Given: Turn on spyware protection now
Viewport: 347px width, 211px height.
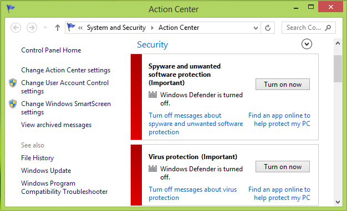Looking at the screenshot, I should pos(283,84).
